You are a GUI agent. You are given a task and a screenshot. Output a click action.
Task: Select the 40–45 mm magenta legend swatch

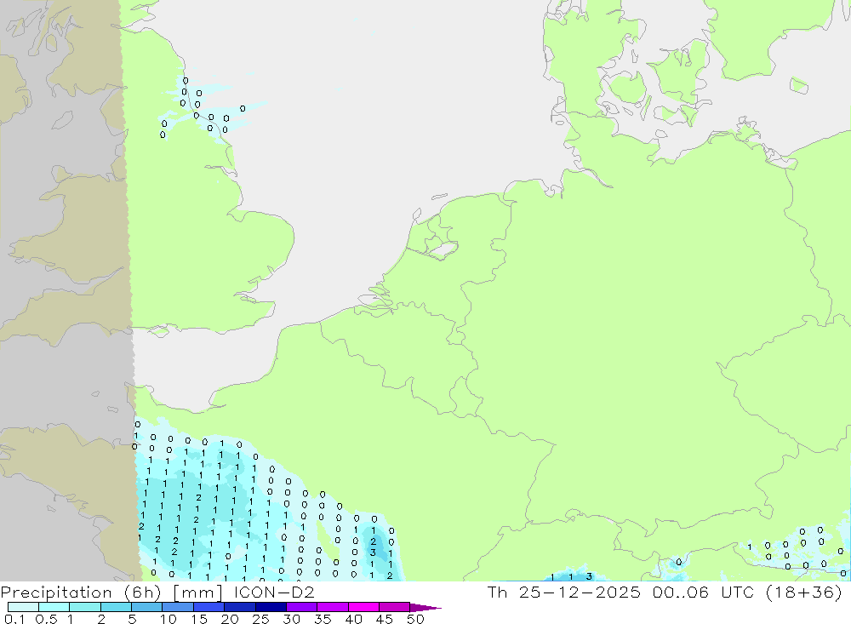click(x=363, y=607)
